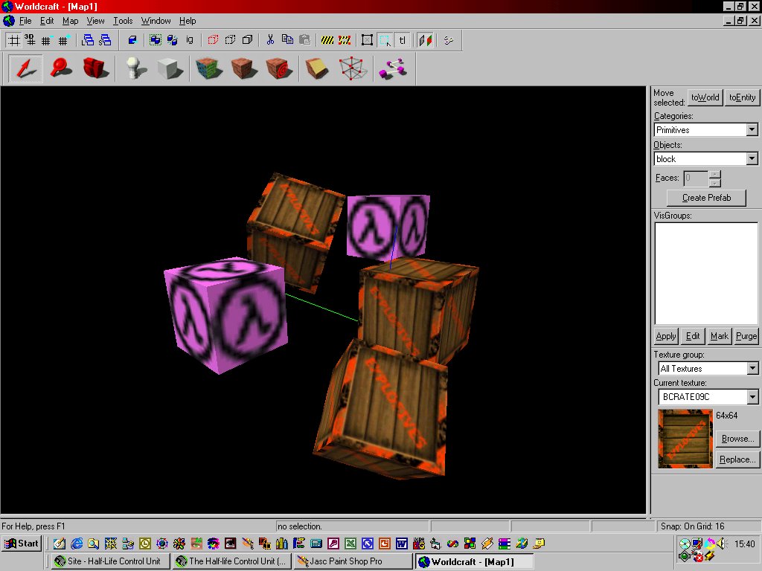
Task: Toggle the cyan dashed selection box button
Action: pos(385,40)
